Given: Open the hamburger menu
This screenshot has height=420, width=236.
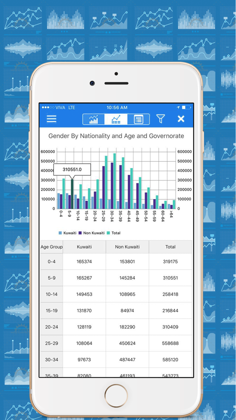Looking at the screenshot, I should [x=51, y=119].
